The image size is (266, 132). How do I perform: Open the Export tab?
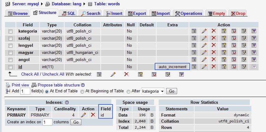[137, 14]
